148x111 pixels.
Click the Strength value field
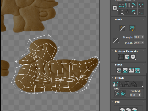pyautogui.click(x=138, y=37)
